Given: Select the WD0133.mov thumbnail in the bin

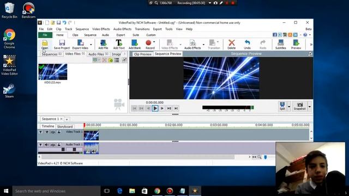Looking at the screenshot, I should 53,72.
